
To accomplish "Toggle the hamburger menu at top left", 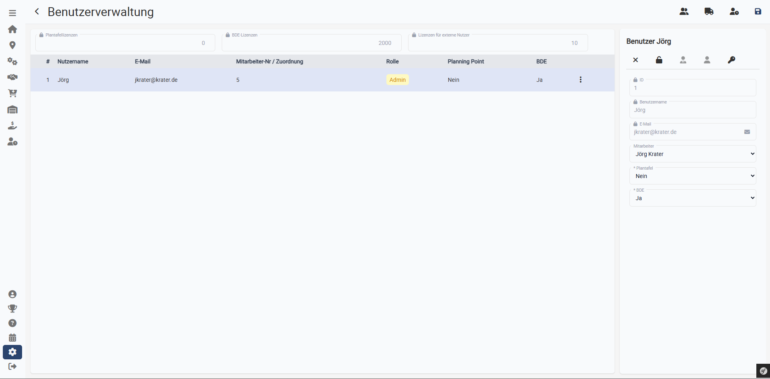I will [12, 12].
